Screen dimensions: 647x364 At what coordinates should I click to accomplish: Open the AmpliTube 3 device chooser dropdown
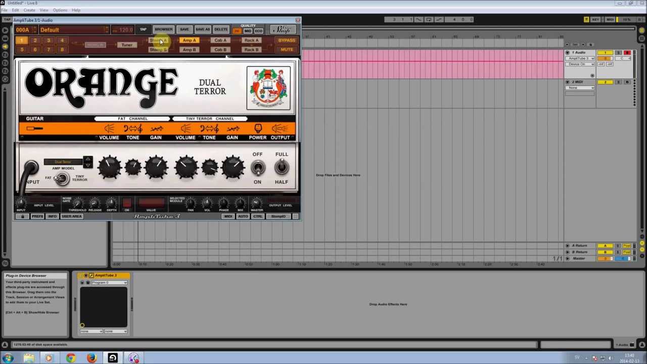[580, 59]
